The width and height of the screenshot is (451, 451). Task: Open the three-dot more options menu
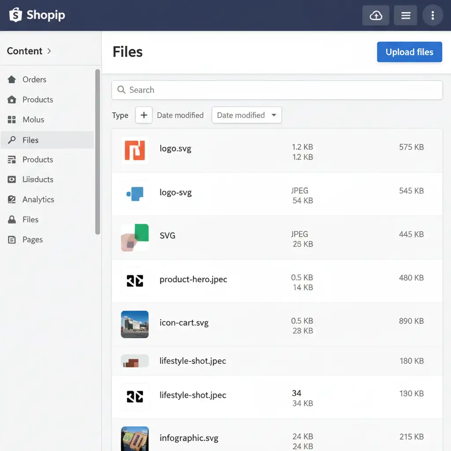(x=433, y=16)
